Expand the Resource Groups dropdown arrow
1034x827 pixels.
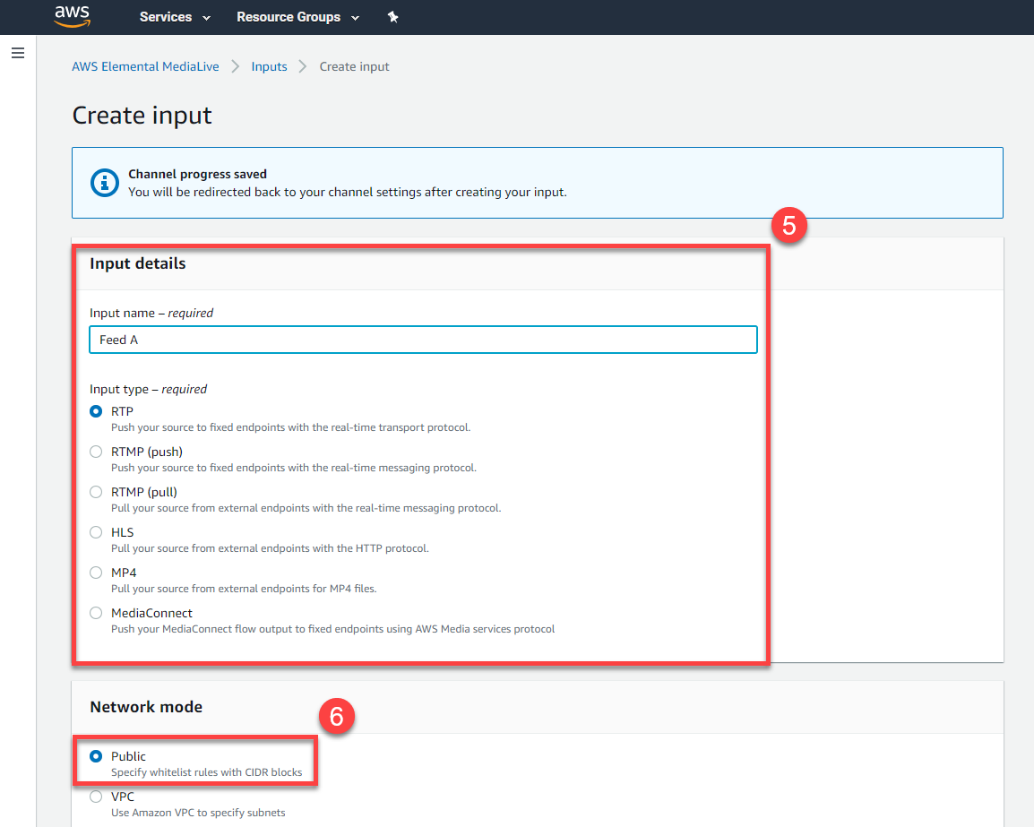356,18
